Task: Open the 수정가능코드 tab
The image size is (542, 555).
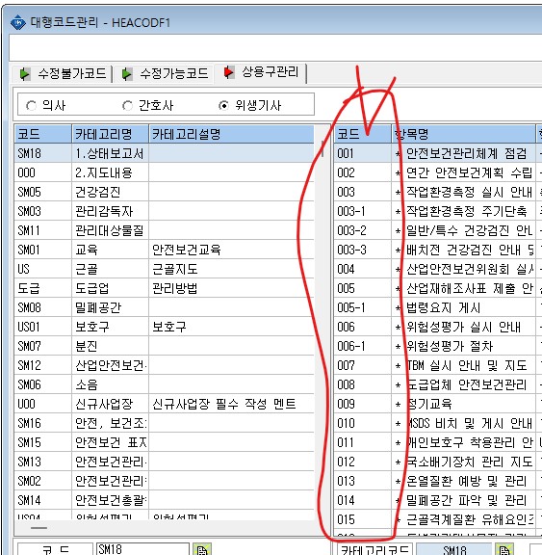Action: click(165, 74)
